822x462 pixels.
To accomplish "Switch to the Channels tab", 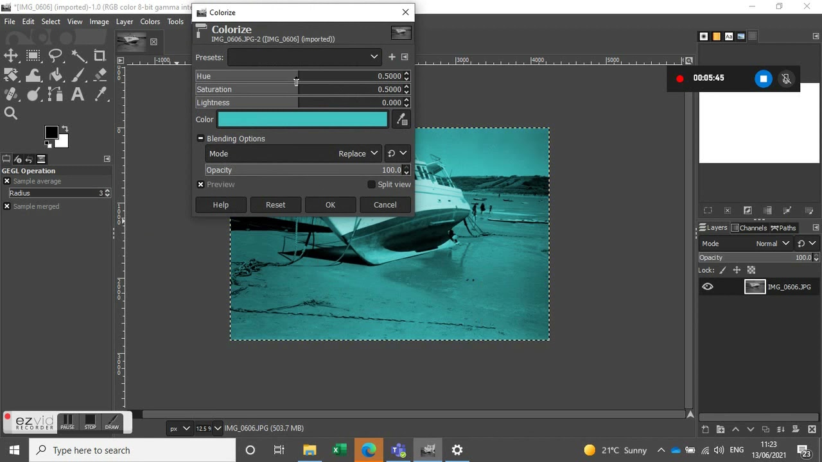I will point(749,228).
